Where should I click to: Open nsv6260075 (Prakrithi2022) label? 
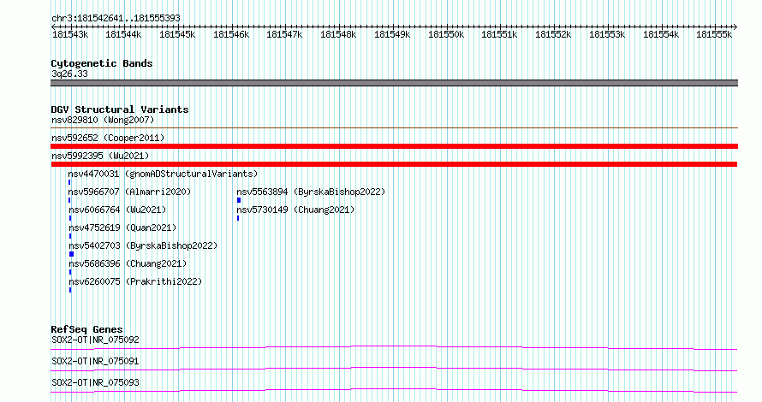(135, 281)
